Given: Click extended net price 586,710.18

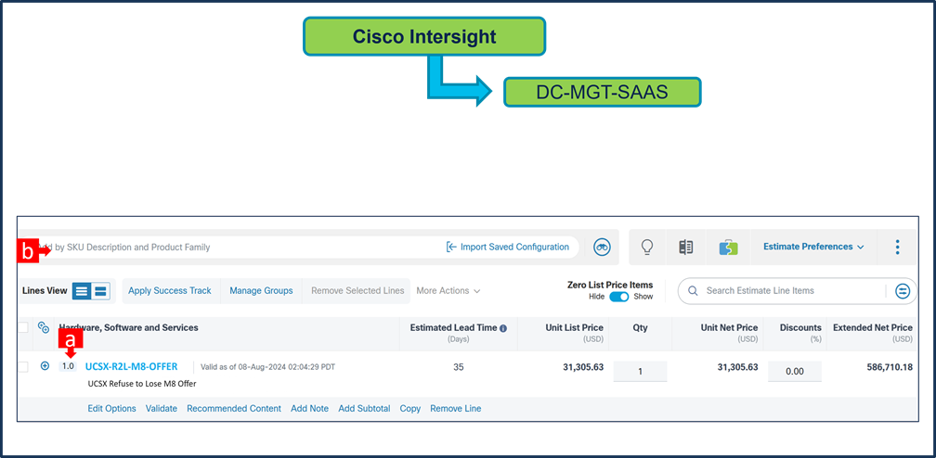Looking at the screenshot, I should [890, 367].
